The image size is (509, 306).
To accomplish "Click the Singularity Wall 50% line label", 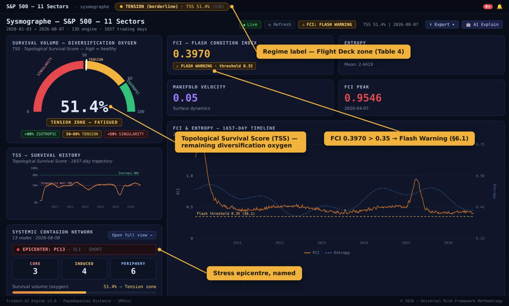I will 57,183.
